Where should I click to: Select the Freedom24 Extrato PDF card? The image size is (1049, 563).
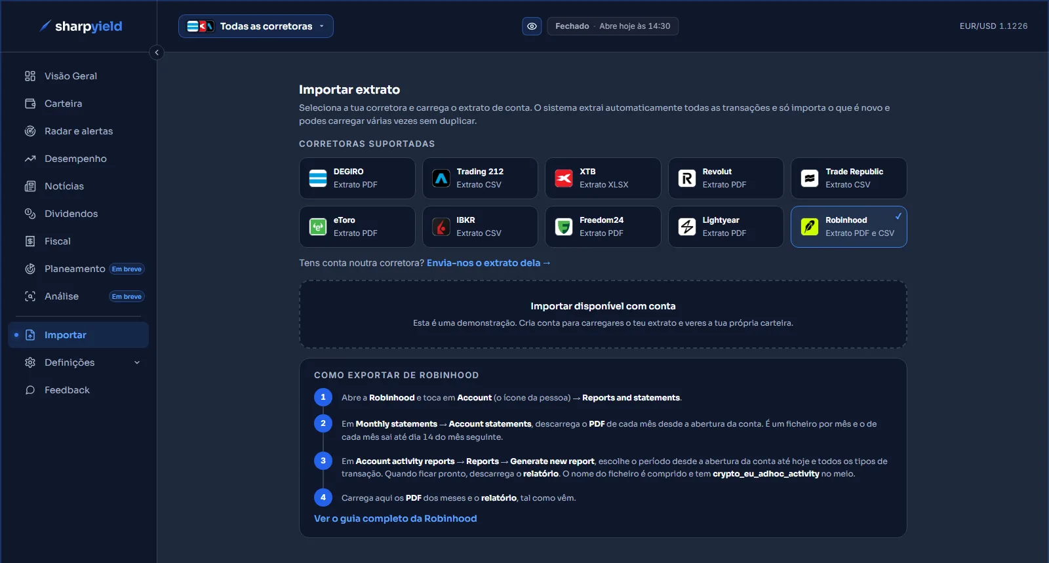603,227
